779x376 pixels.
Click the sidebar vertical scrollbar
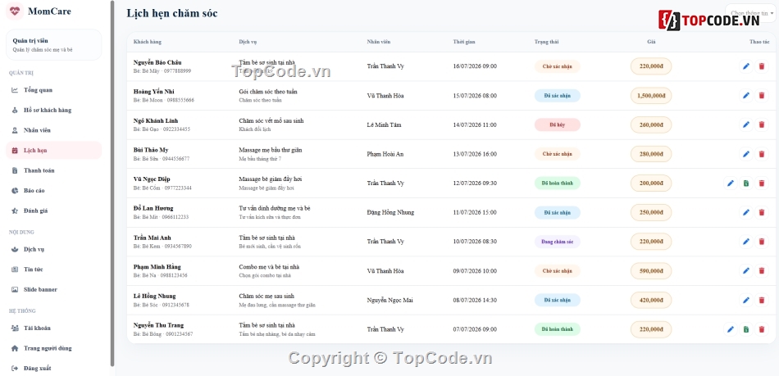pos(112,183)
